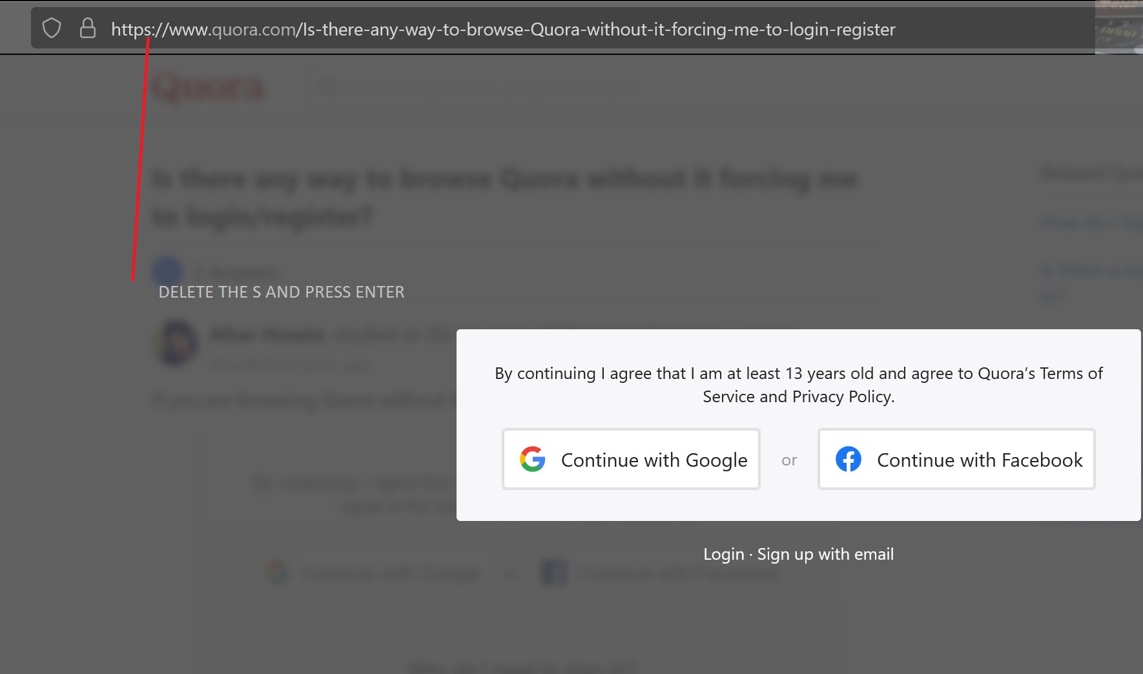Focus the quora.com URL address field
Image resolution: width=1143 pixels, height=674 pixels.
(503, 29)
